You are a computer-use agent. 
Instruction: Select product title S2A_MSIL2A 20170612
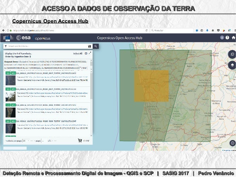pyautogui.click(x=46, y=89)
